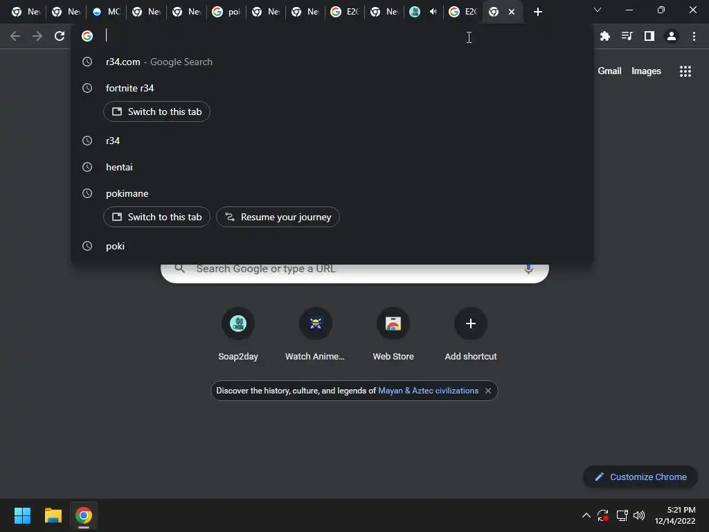Open the volume speaker tray icon
This screenshot has height=532, width=709.
[x=639, y=515]
